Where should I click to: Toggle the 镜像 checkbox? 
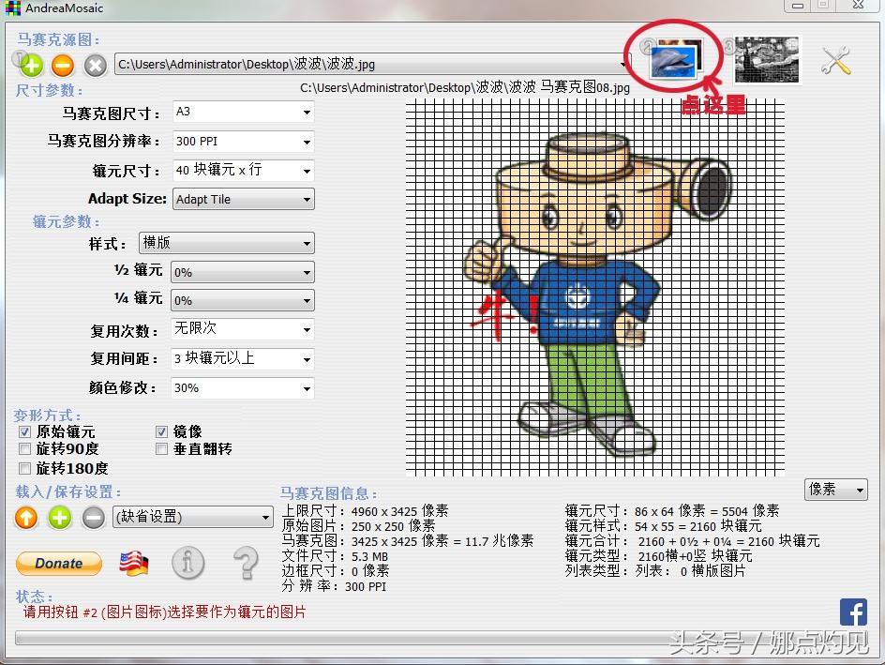pos(161,431)
